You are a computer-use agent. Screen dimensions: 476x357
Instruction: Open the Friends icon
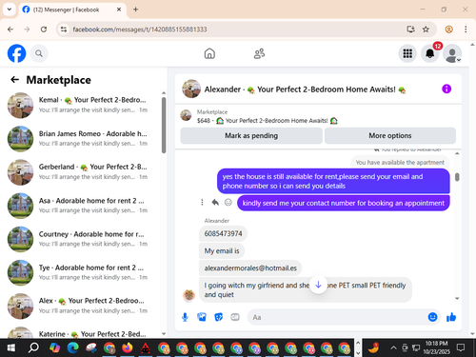(259, 53)
